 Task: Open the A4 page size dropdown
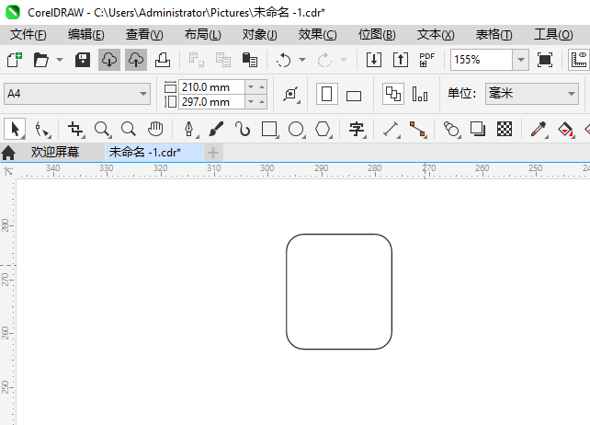click(143, 94)
